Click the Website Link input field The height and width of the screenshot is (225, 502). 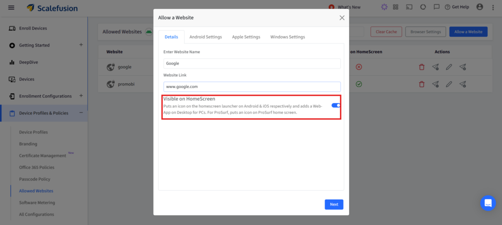[x=252, y=87]
